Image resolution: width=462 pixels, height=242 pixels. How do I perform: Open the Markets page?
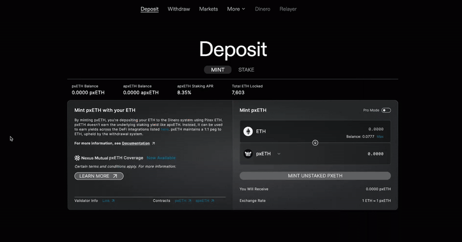point(208,9)
